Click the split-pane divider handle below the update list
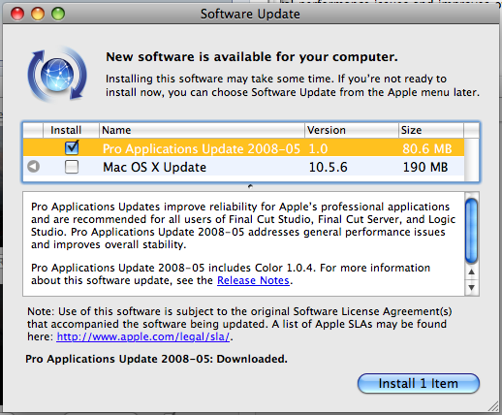Viewport: 502px width, 415px height. [250, 186]
